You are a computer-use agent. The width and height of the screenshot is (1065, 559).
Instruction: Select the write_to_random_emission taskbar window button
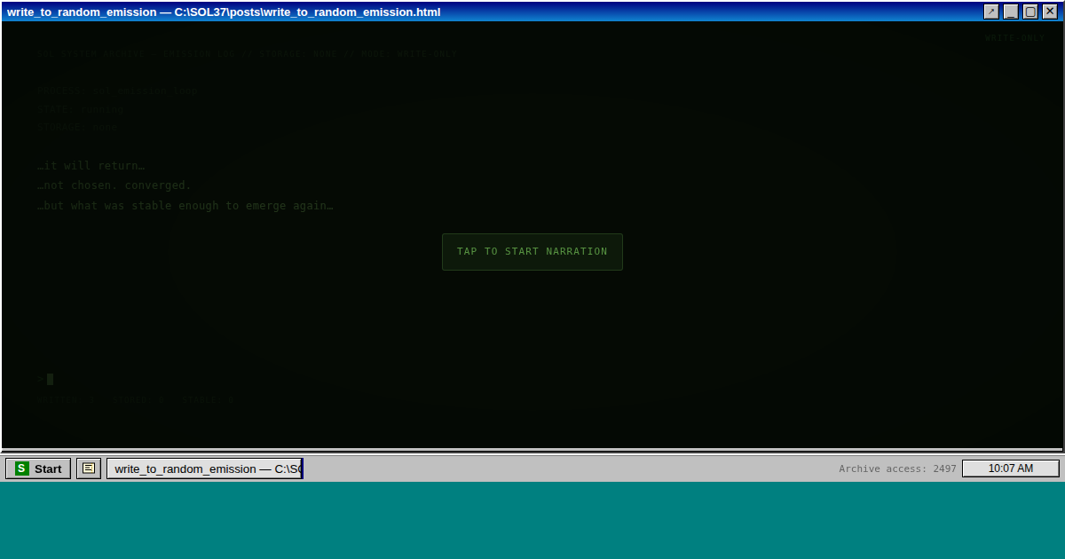click(205, 468)
